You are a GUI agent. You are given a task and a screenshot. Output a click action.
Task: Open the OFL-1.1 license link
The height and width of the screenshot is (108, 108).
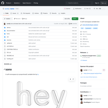tap(86, 34)
